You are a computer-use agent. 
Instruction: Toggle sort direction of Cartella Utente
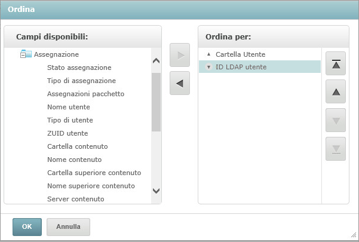pyautogui.click(x=208, y=54)
